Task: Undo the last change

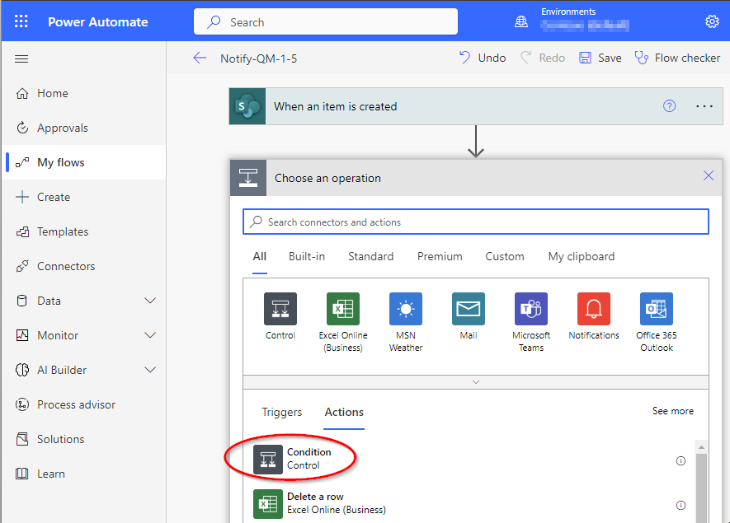Action: tap(483, 58)
